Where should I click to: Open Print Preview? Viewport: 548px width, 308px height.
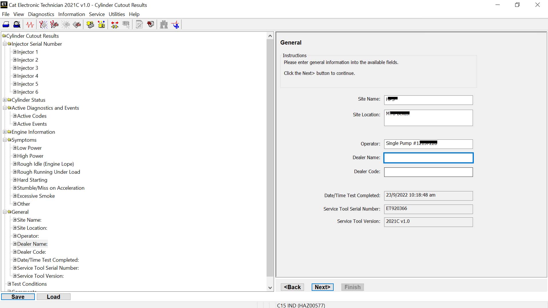[17, 24]
